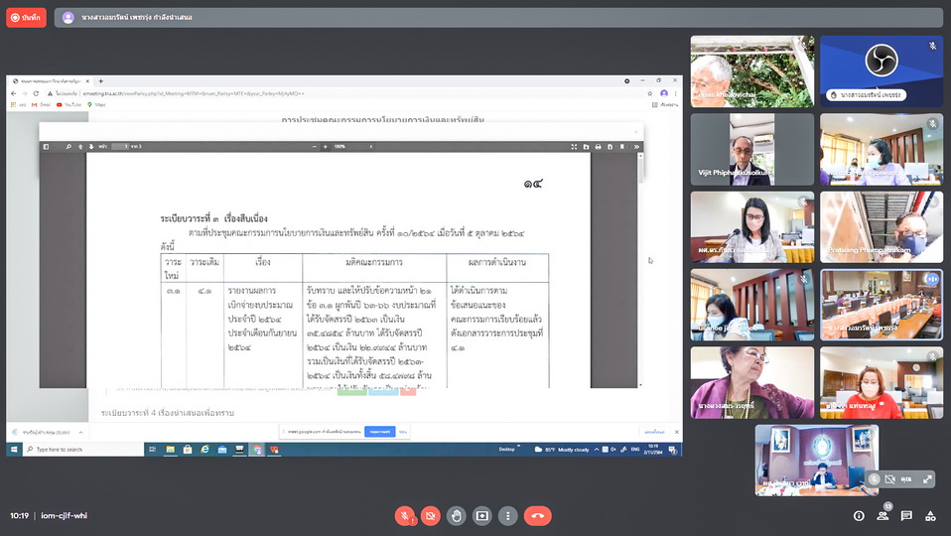951x536 pixels.
Task: Unmute the microphone in Meet controls
Action: (405, 516)
